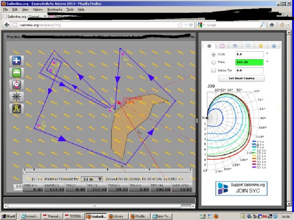Open the Bookmarks menu
The width and height of the screenshot is (294, 220).
[x=54, y=10]
